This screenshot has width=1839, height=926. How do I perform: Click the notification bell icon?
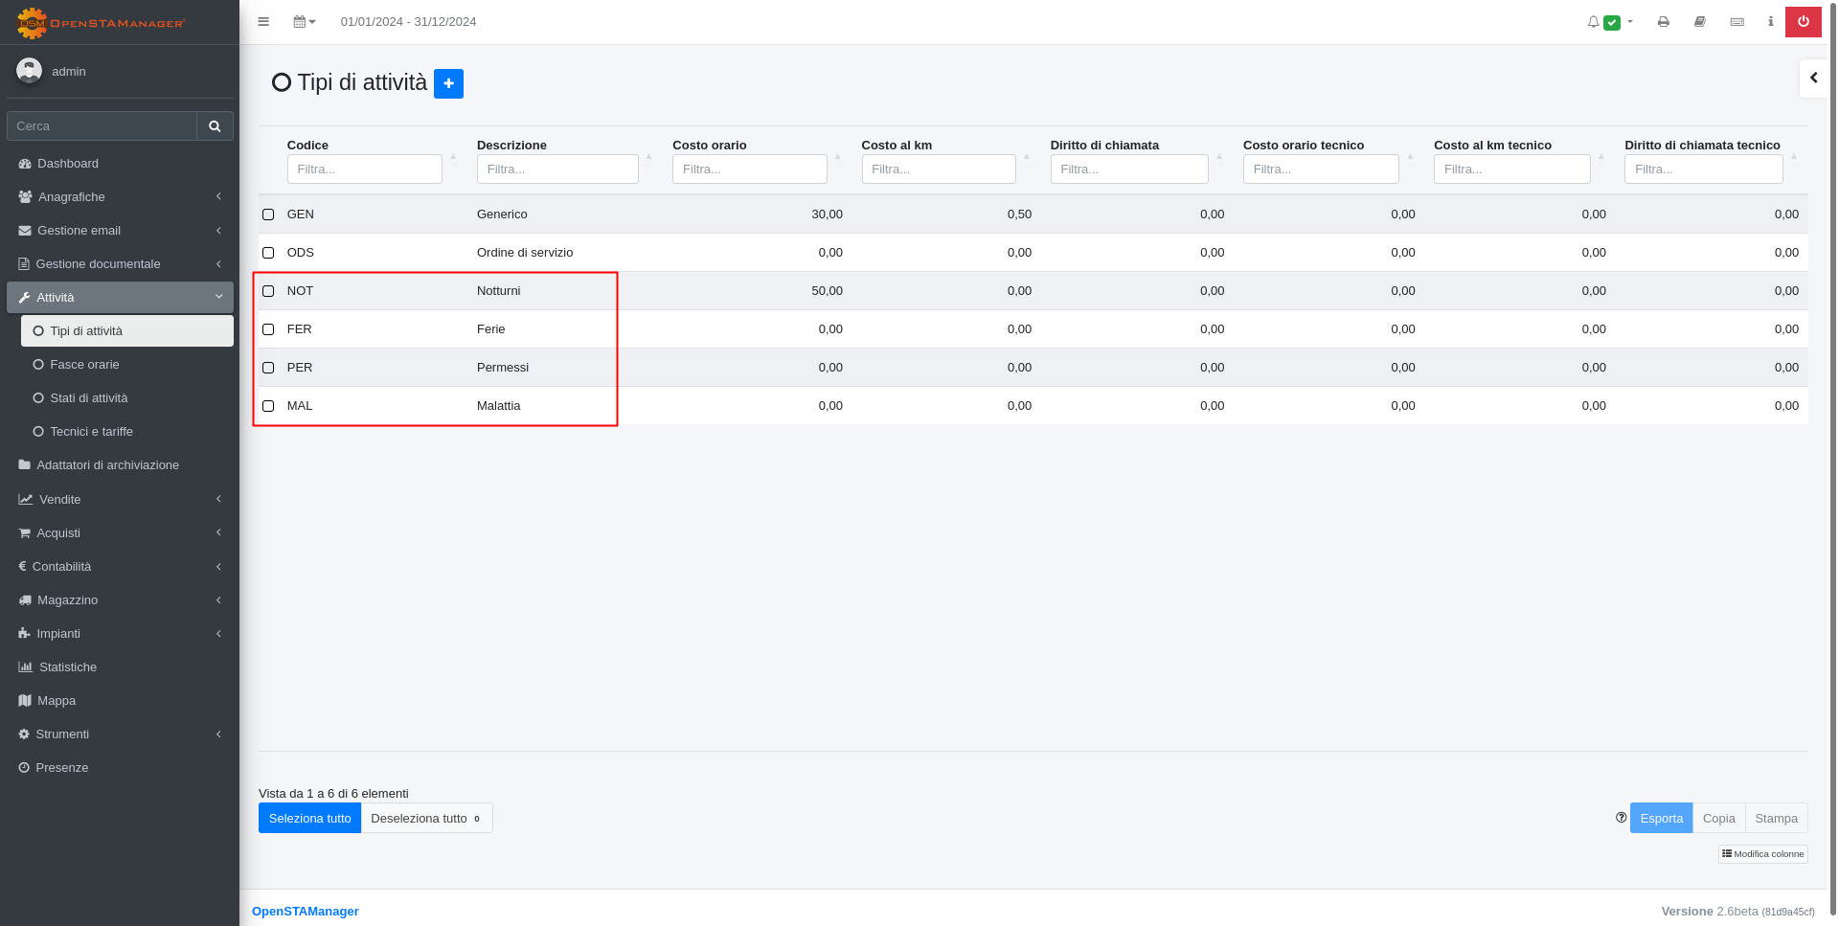(1593, 22)
